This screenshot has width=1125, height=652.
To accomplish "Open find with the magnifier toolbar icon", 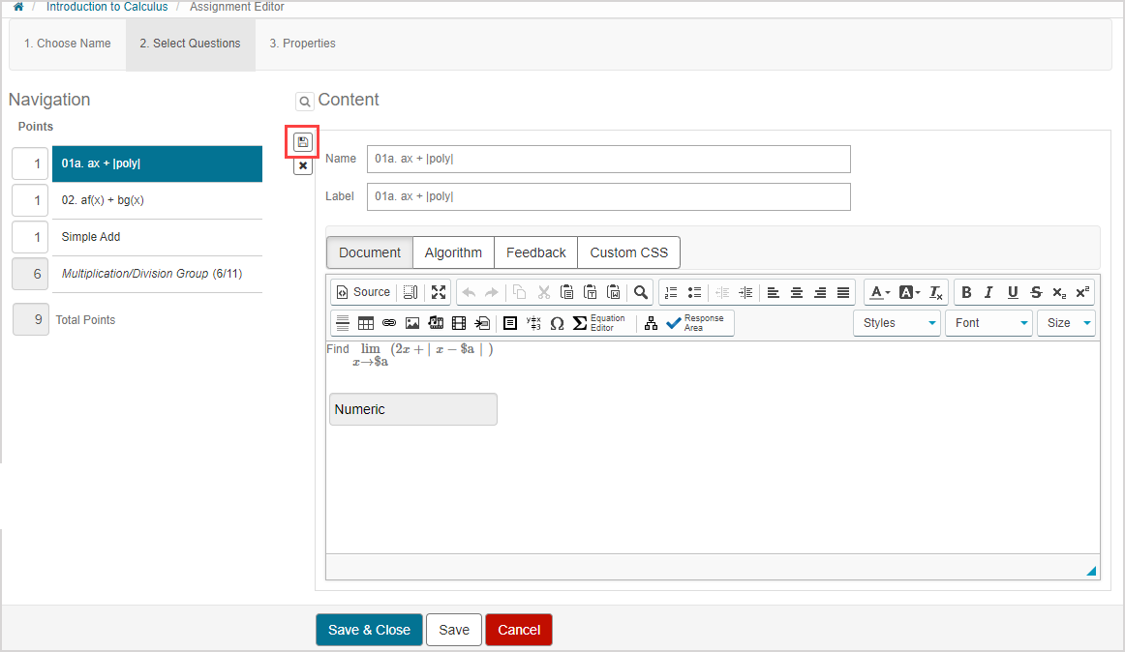I will pos(641,292).
